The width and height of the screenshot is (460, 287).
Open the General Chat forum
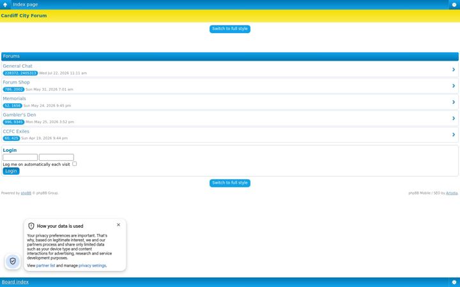click(18, 66)
